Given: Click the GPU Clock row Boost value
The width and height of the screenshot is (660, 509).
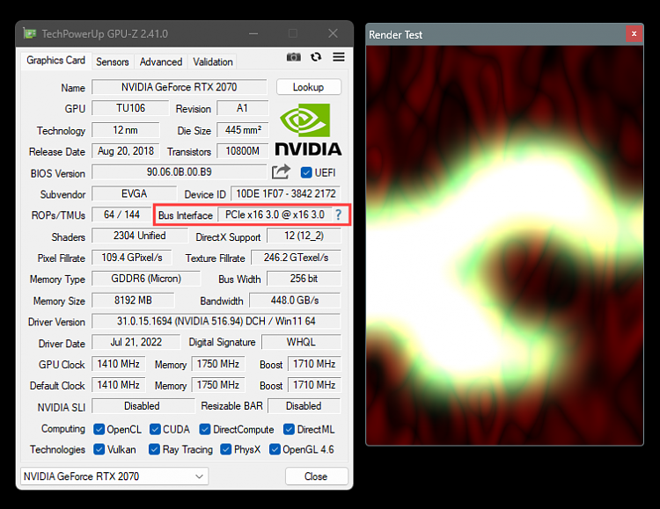Looking at the screenshot, I should click(314, 364).
